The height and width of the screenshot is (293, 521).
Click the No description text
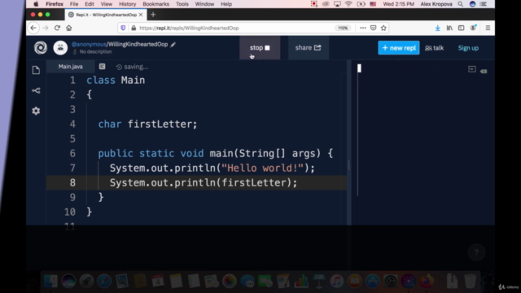pyautogui.click(x=96, y=52)
